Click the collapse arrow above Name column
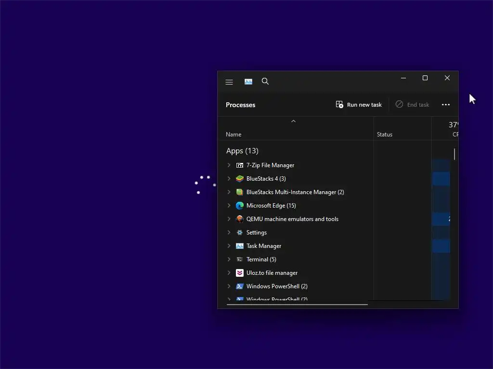 pos(293,121)
